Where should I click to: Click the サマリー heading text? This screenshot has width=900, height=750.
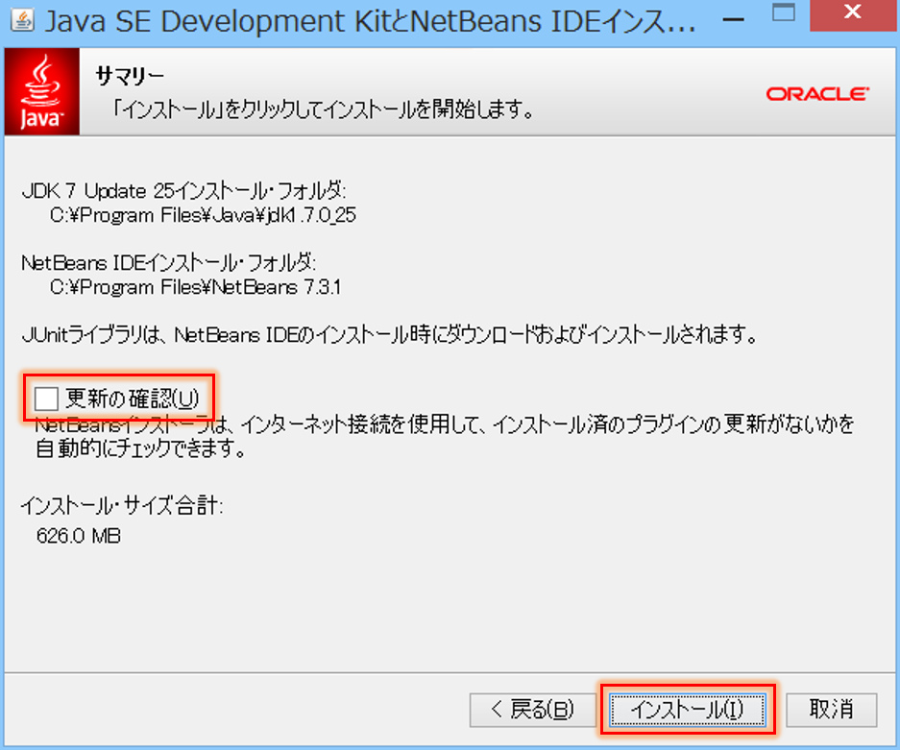coord(130,76)
